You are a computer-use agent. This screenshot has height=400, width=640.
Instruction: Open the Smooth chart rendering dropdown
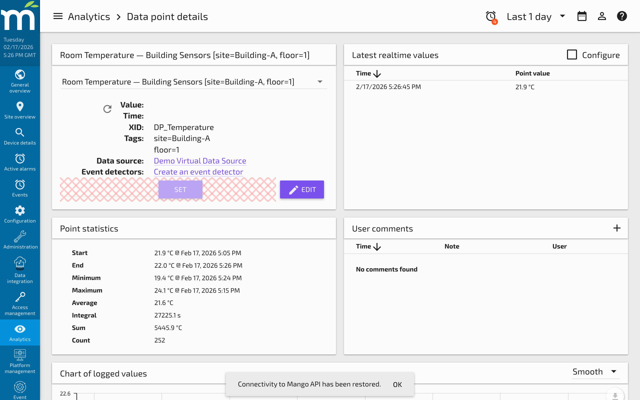point(595,371)
